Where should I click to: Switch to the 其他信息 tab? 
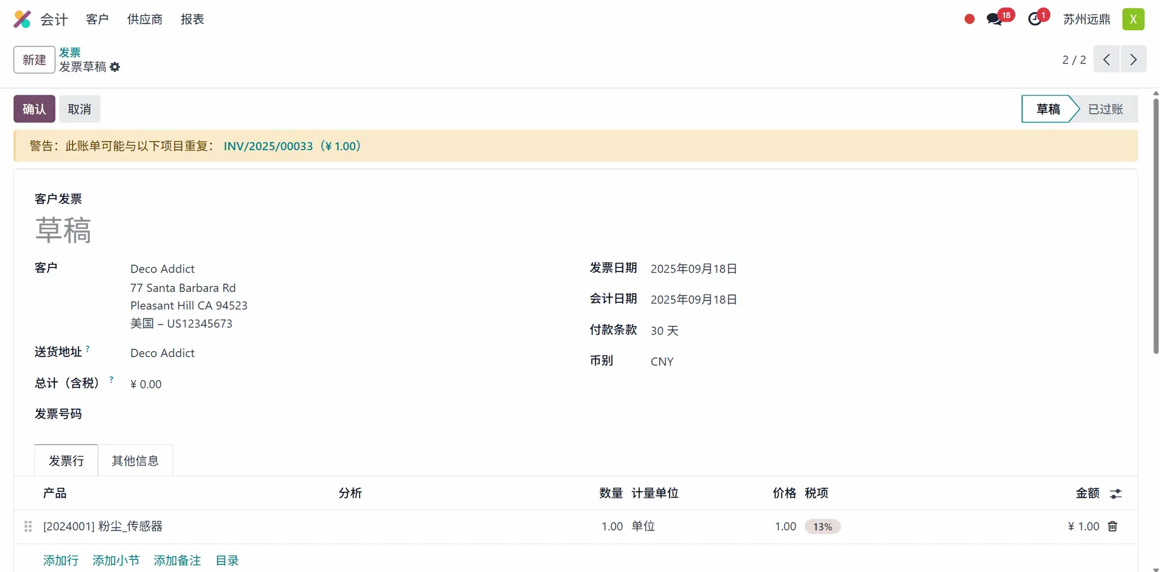pyautogui.click(x=135, y=461)
